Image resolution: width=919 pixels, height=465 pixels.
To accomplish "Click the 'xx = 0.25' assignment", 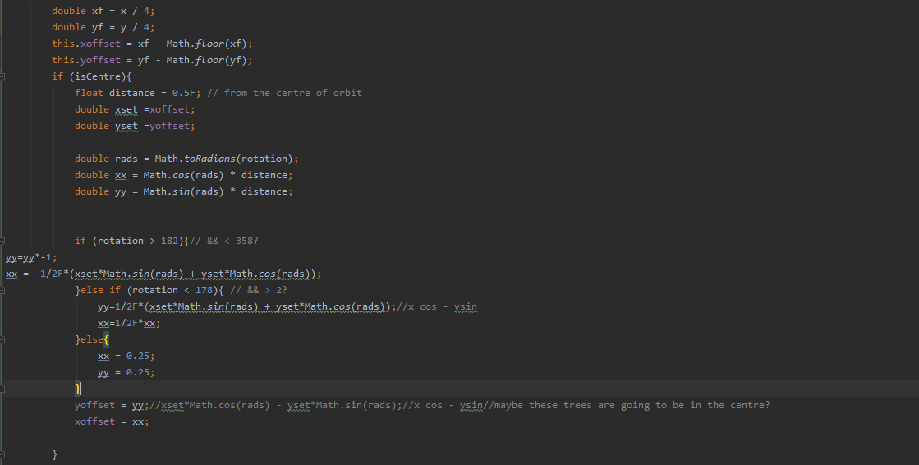I will (126, 356).
